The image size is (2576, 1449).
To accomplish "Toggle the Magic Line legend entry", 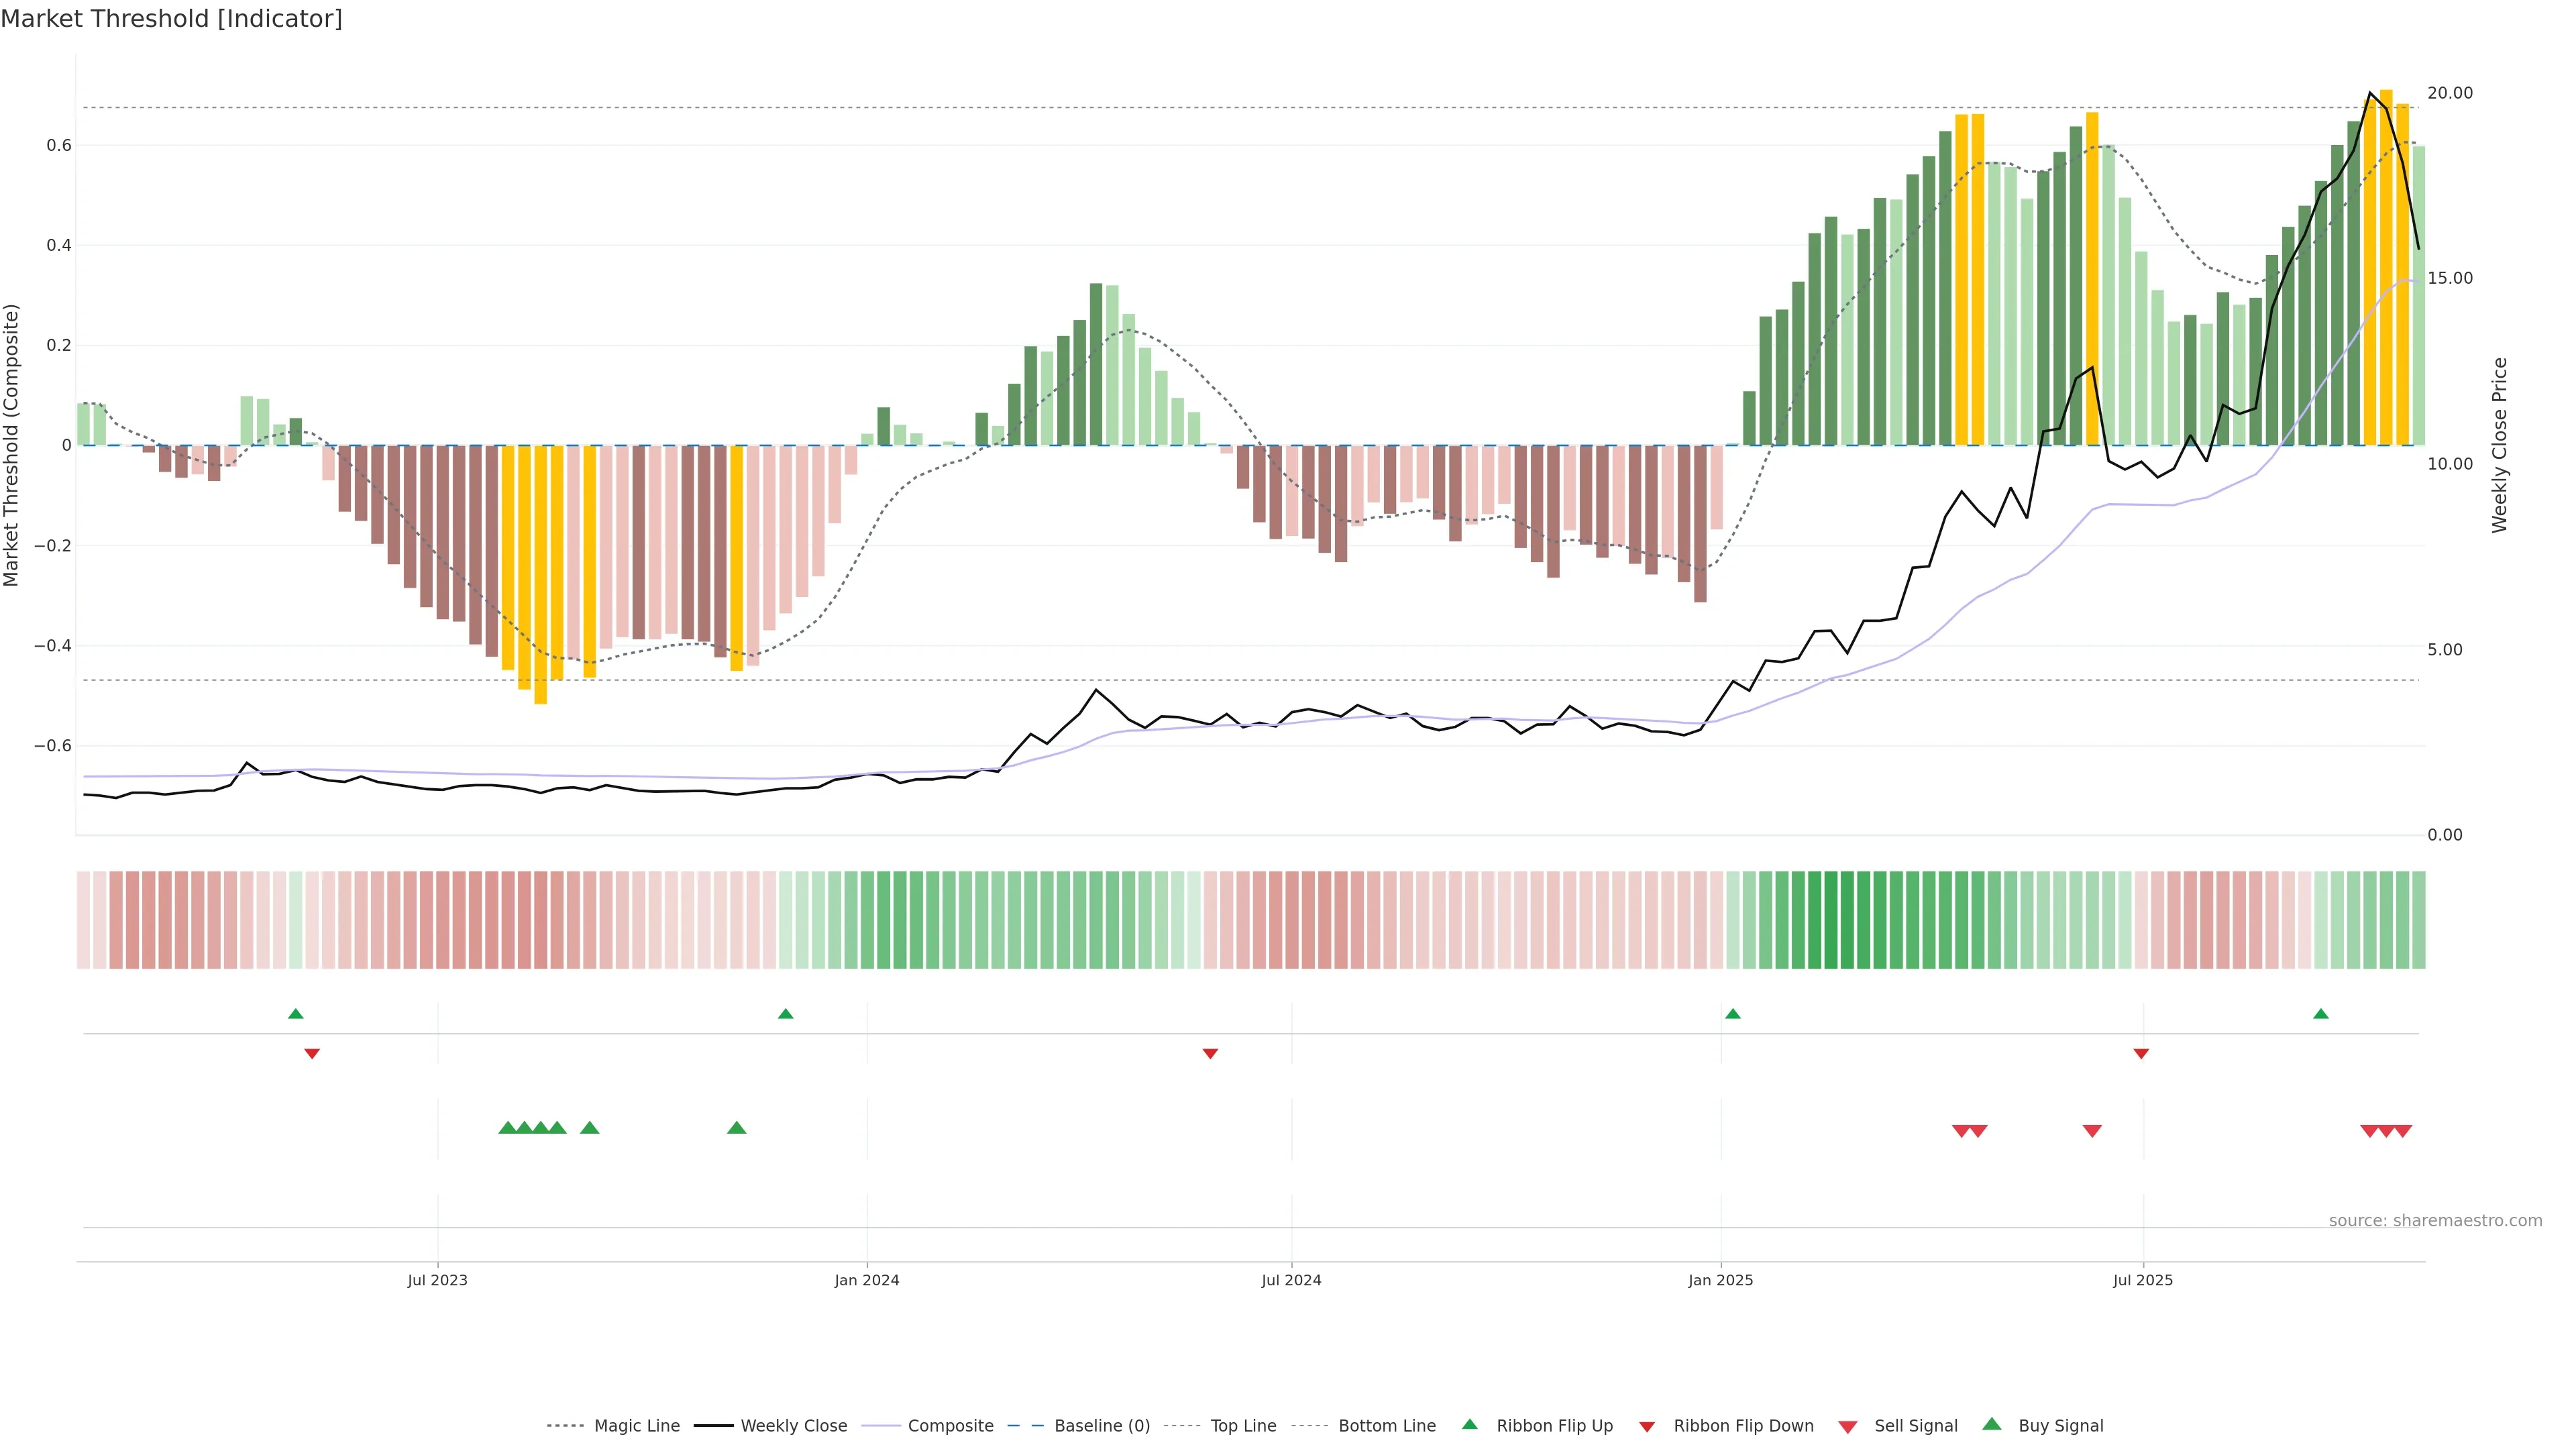I will pos(636,1426).
